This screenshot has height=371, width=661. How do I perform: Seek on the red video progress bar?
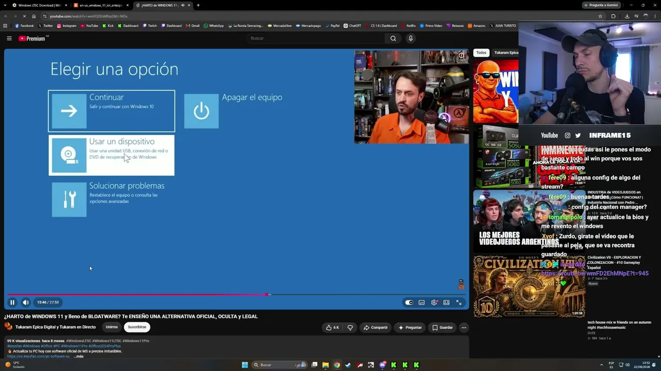click(x=236, y=295)
